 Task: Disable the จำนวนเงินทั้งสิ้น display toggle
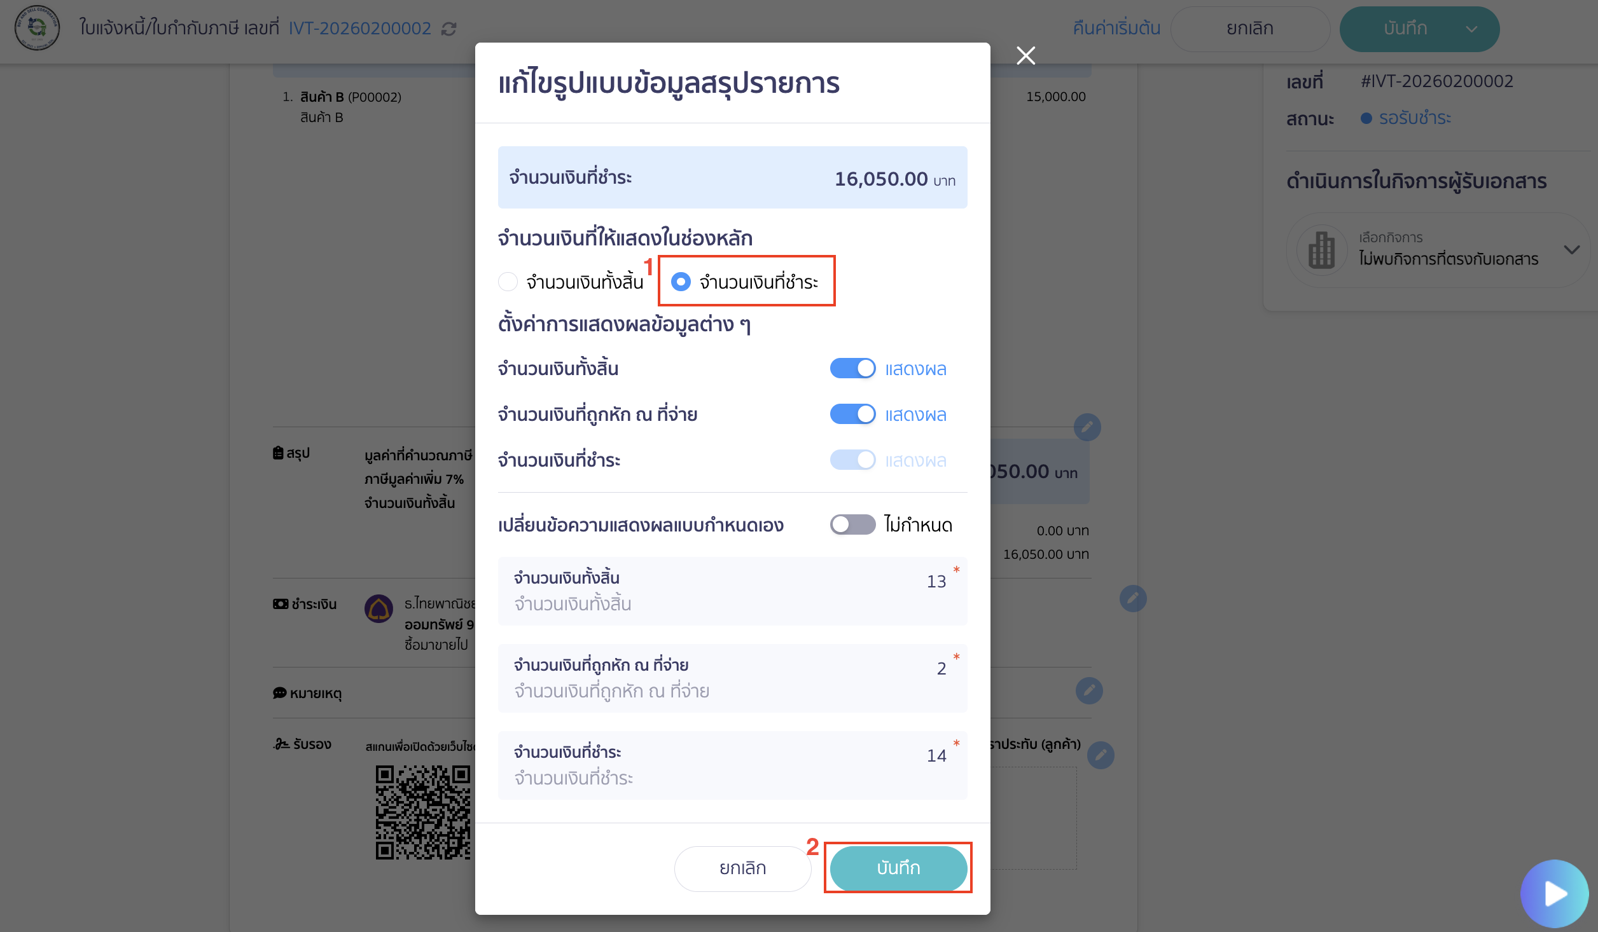point(853,368)
